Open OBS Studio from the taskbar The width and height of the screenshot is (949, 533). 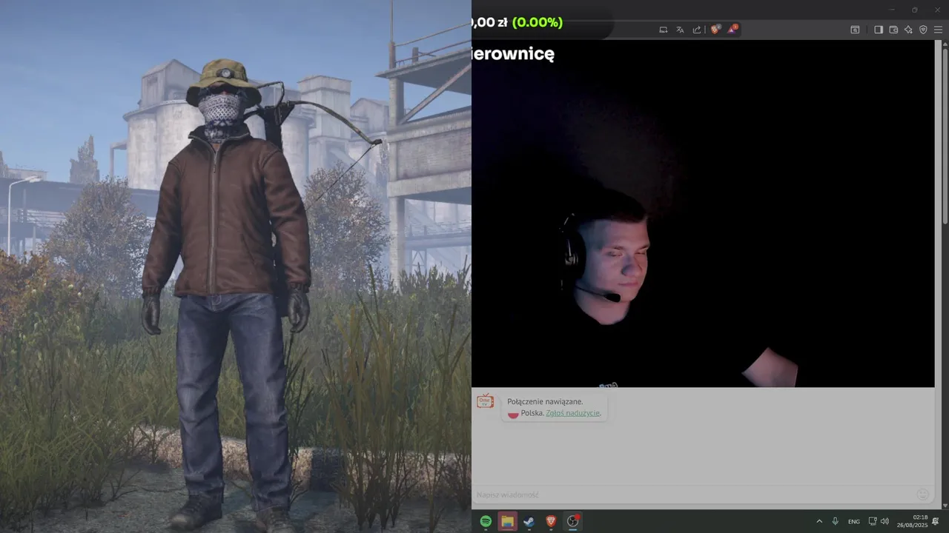pyautogui.click(x=573, y=521)
